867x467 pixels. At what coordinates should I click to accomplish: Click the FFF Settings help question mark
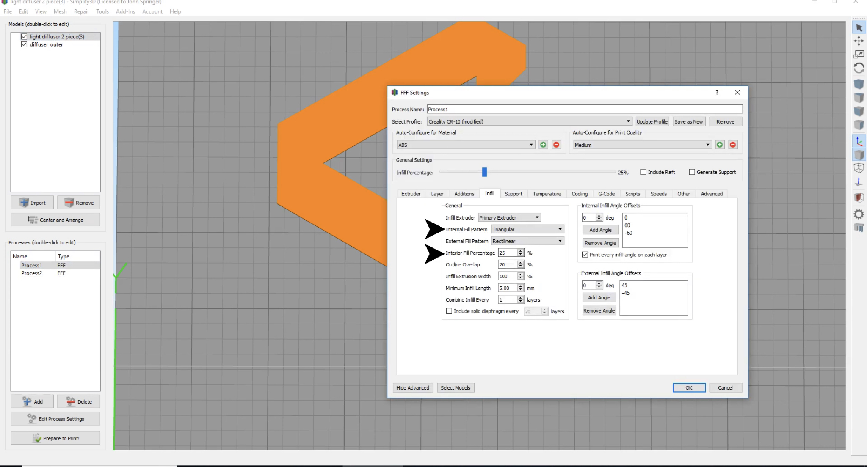pos(717,92)
